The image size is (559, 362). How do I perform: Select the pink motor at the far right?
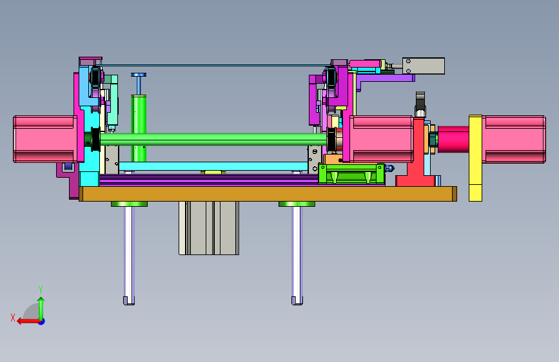point(514,139)
